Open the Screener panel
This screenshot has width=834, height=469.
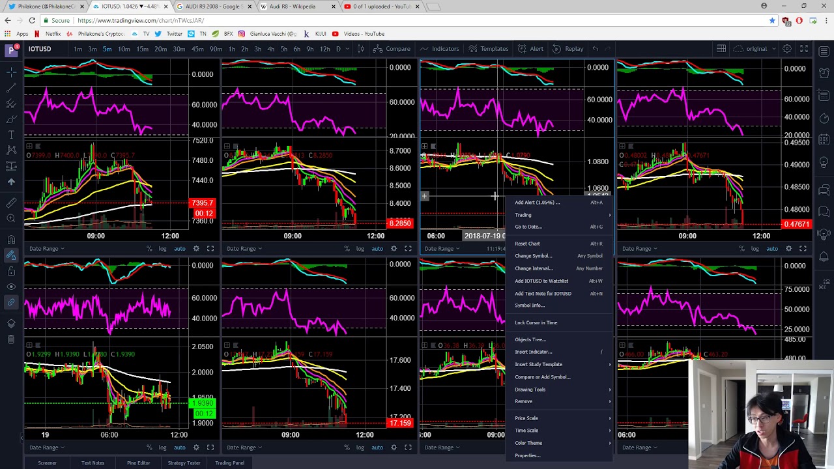[47, 462]
